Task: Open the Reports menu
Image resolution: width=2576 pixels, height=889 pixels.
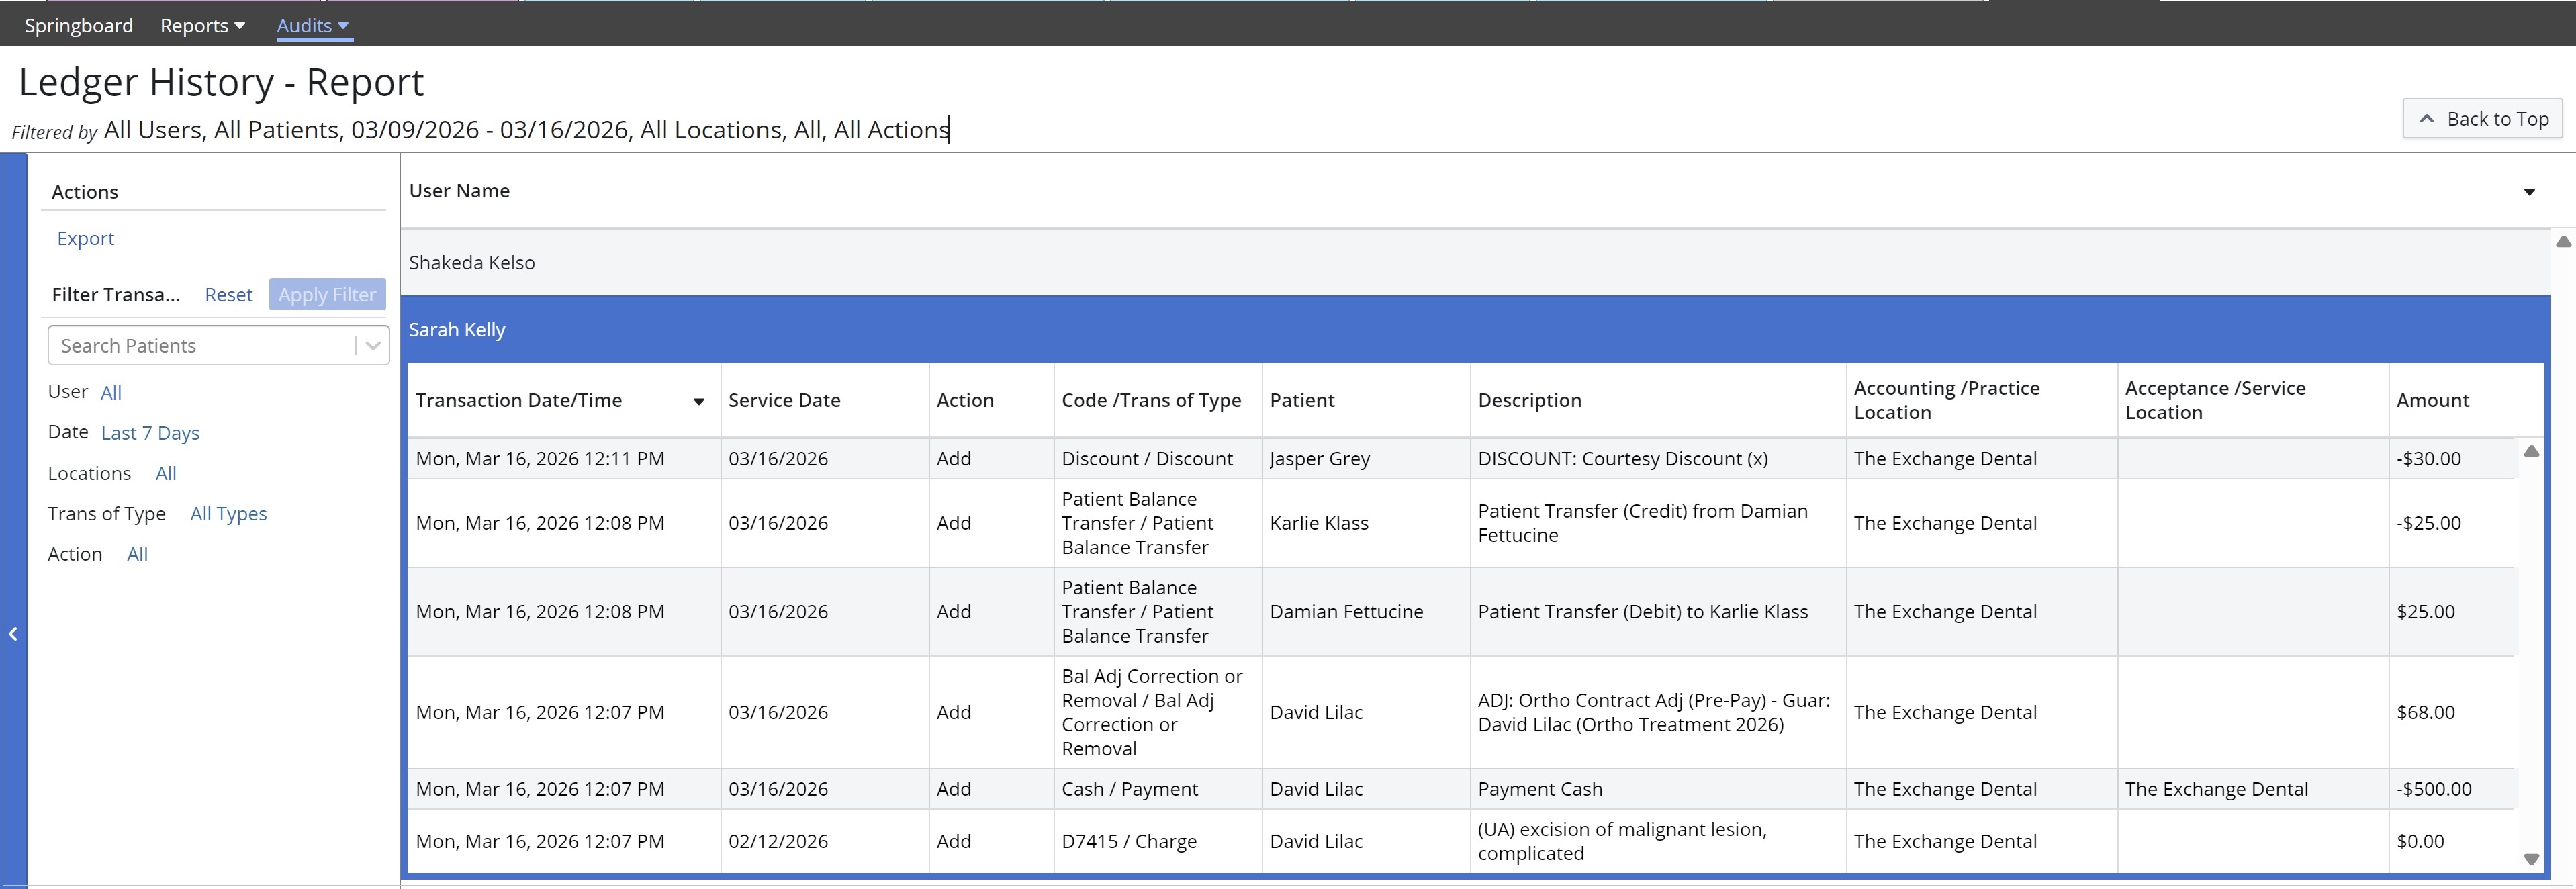Action: point(202,26)
